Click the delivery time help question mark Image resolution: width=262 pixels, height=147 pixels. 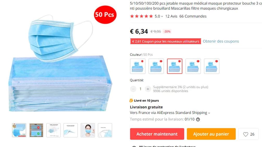click(198, 119)
